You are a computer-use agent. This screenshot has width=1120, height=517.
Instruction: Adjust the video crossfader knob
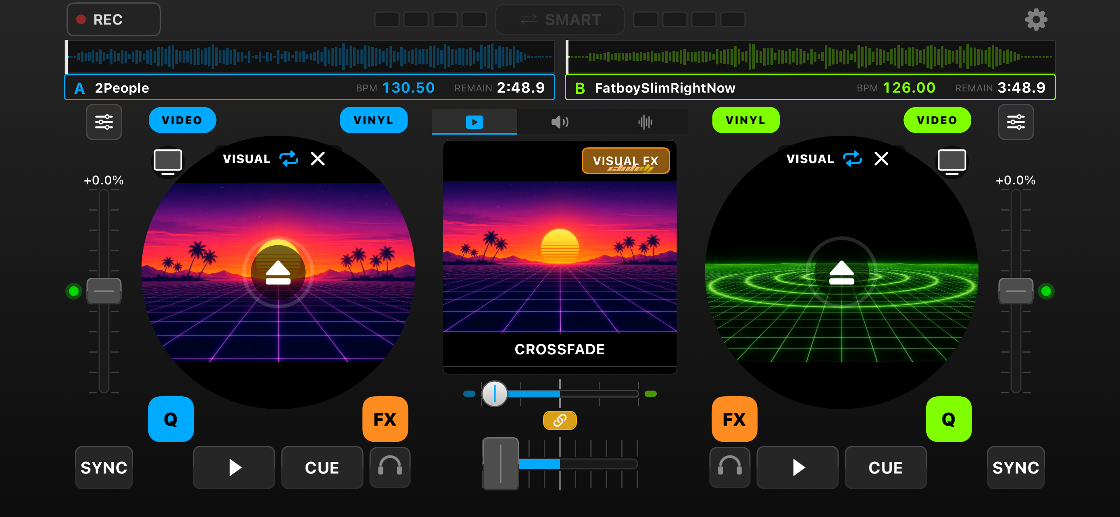tap(494, 394)
